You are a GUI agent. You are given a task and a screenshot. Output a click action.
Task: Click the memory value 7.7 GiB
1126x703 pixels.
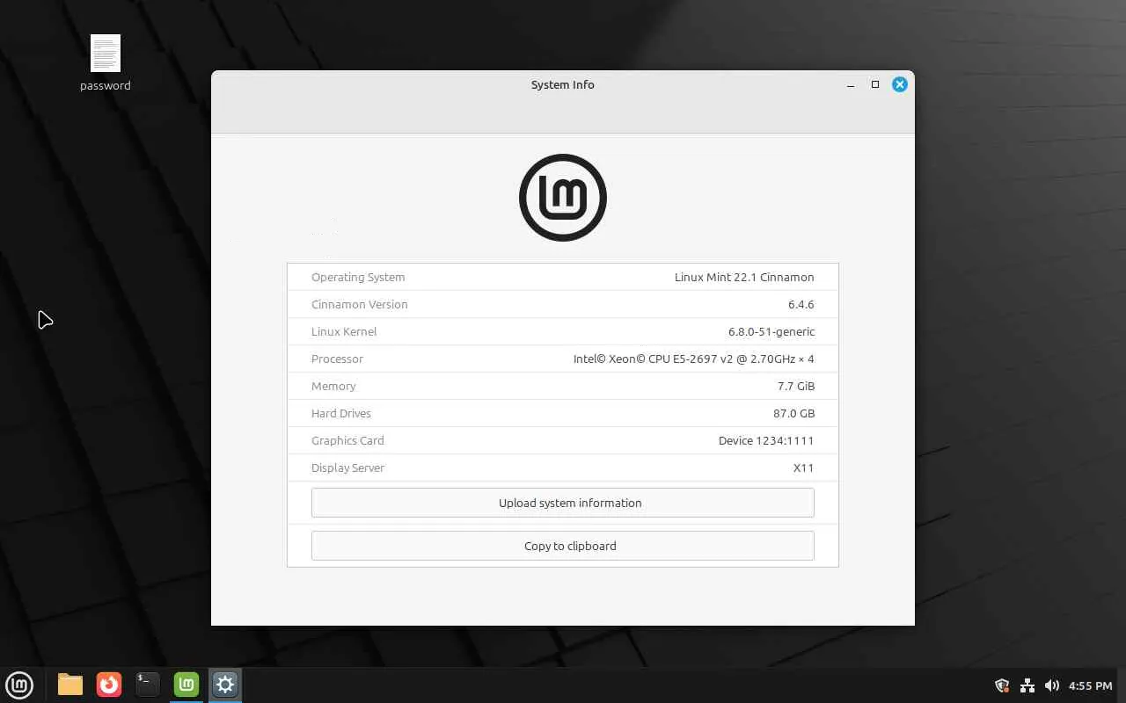[796, 386]
